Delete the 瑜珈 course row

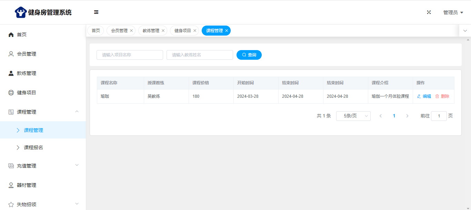442,96
